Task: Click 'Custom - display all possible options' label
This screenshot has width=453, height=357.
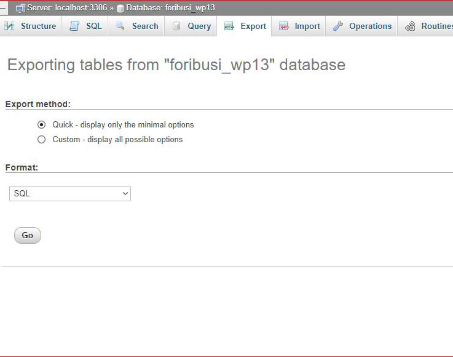Action: point(117,140)
